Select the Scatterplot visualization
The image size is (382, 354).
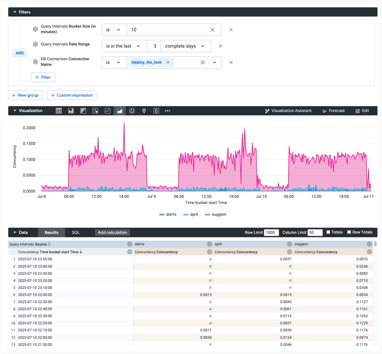click(x=95, y=111)
